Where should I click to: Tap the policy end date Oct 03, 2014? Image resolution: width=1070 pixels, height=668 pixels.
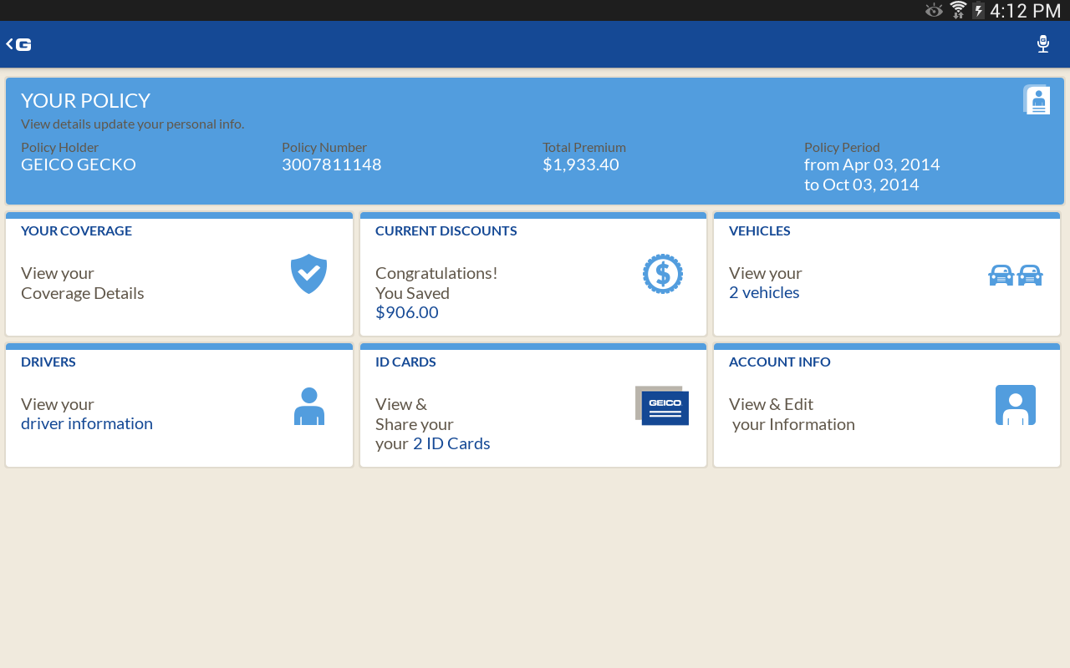pos(871,185)
